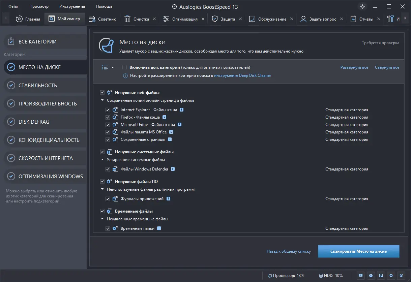
Task: Toggle DISK DEFRAG category checkmark
Action: pos(11,122)
